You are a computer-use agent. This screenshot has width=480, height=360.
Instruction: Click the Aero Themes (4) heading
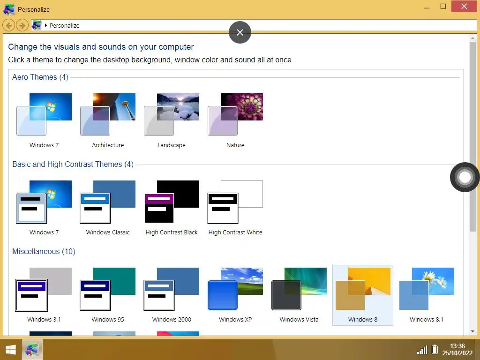[40, 77]
